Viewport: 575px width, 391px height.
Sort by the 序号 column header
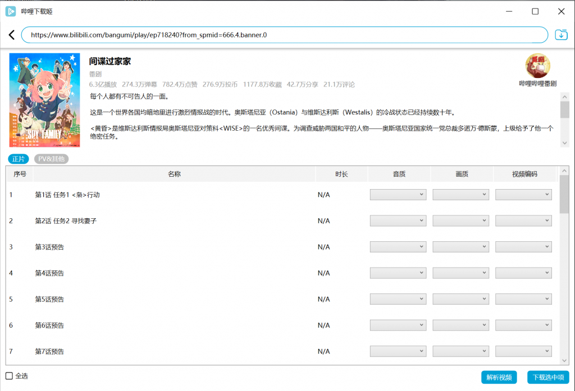pos(20,174)
